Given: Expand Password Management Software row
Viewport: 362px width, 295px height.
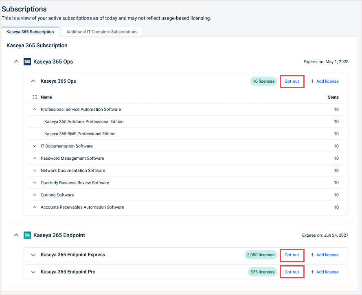Looking at the screenshot, I should pos(35,158).
